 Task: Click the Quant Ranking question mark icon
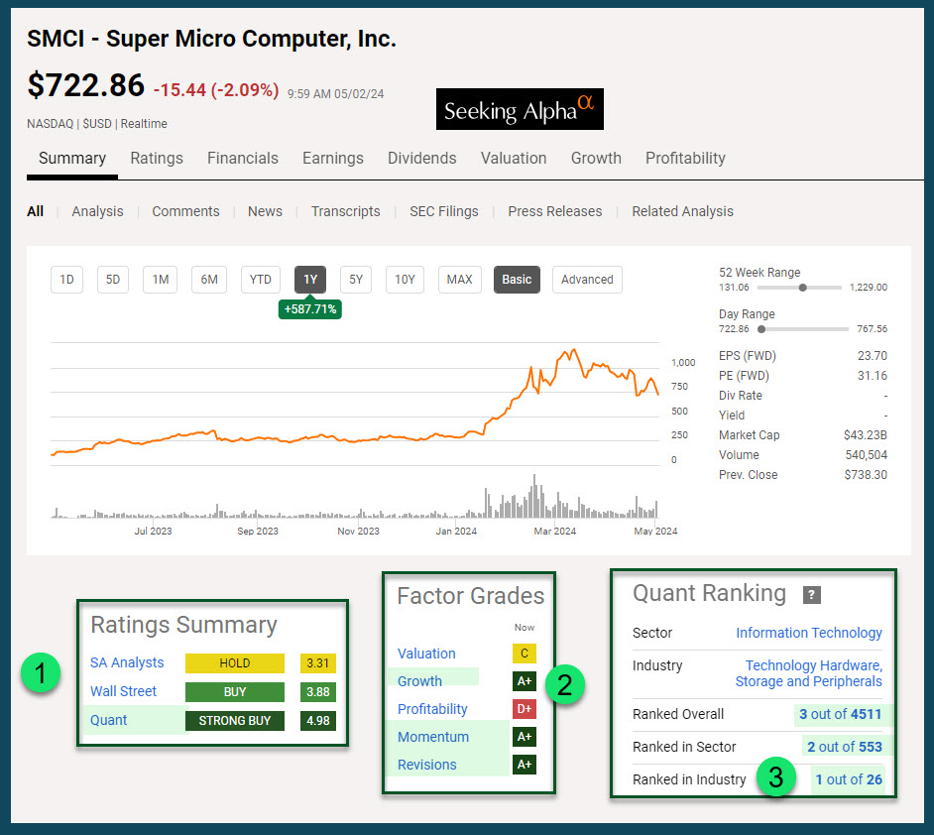pyautogui.click(x=812, y=595)
